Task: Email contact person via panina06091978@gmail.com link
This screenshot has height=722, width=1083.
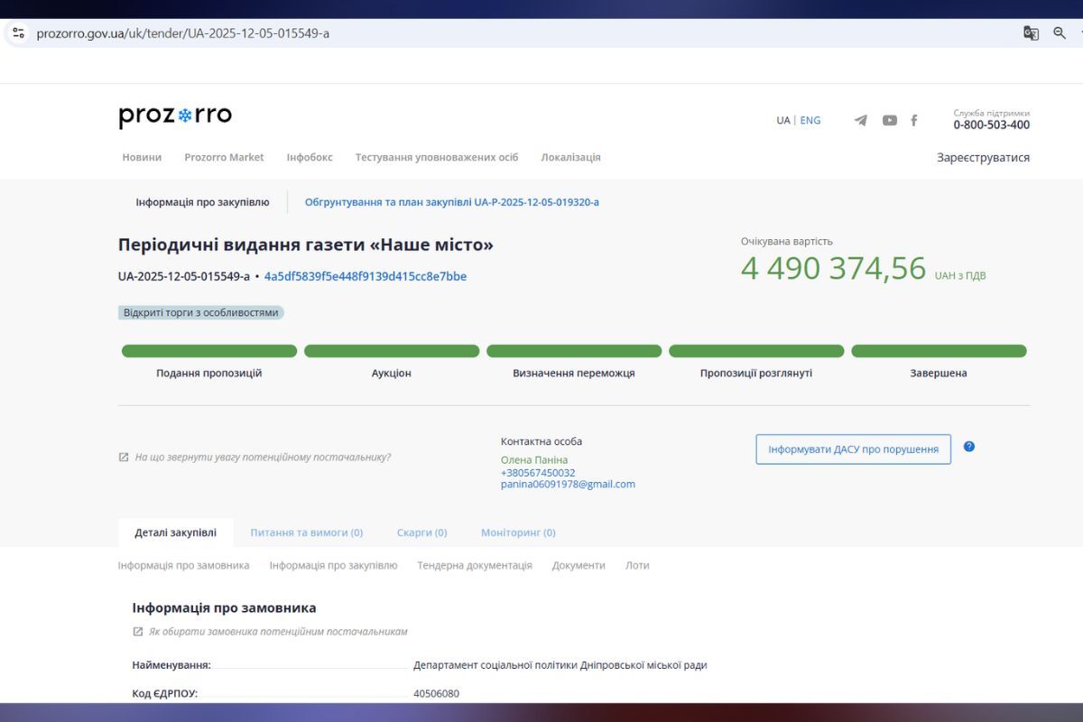Action: point(569,484)
